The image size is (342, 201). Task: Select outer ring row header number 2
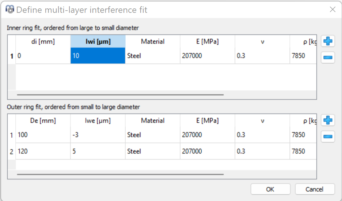pyautogui.click(x=12, y=152)
